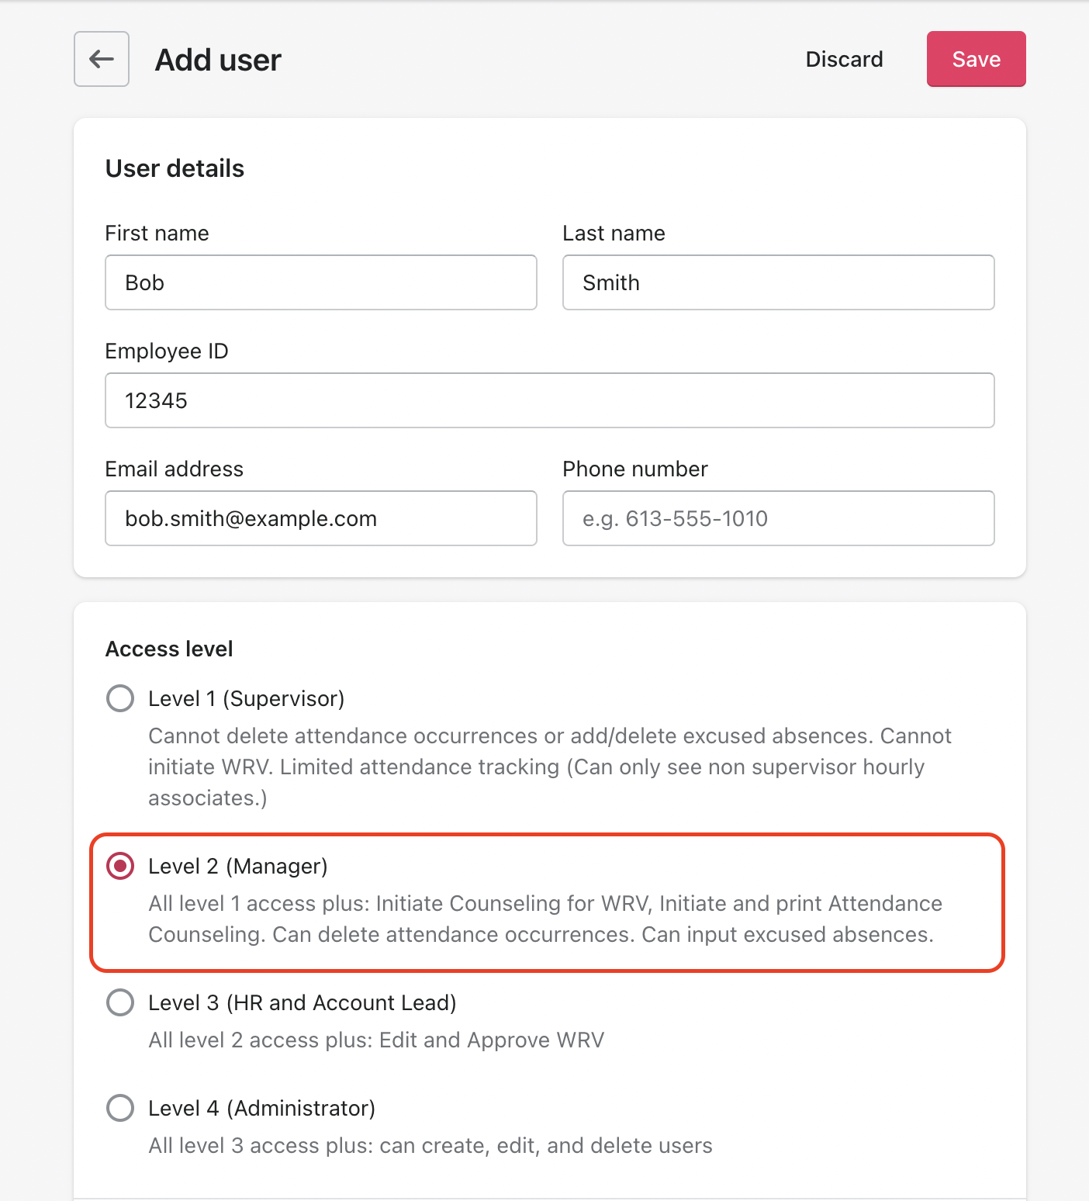
Task: Go back using the arrow button
Action: click(102, 59)
